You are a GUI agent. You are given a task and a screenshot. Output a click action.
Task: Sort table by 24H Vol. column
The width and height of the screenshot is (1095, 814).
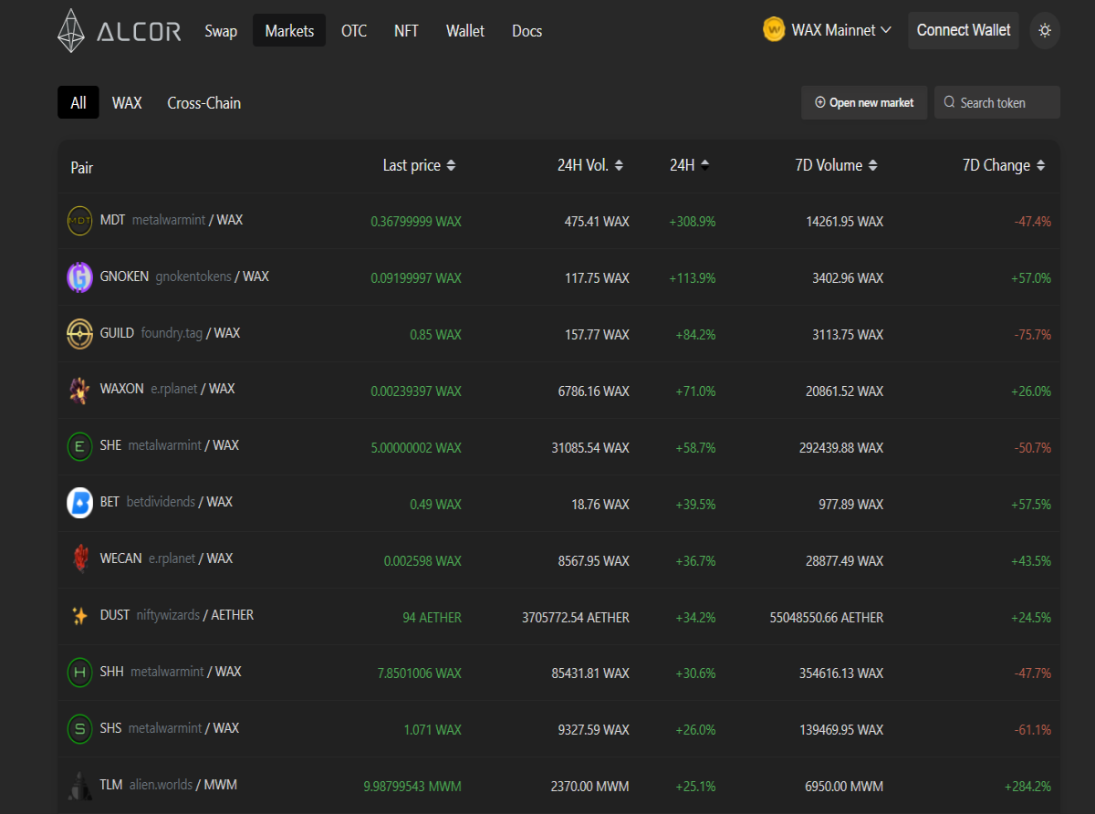tap(591, 165)
